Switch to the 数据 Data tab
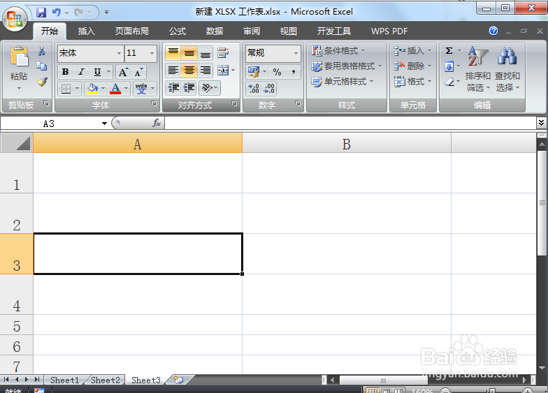This screenshot has height=393, width=548. point(215,31)
